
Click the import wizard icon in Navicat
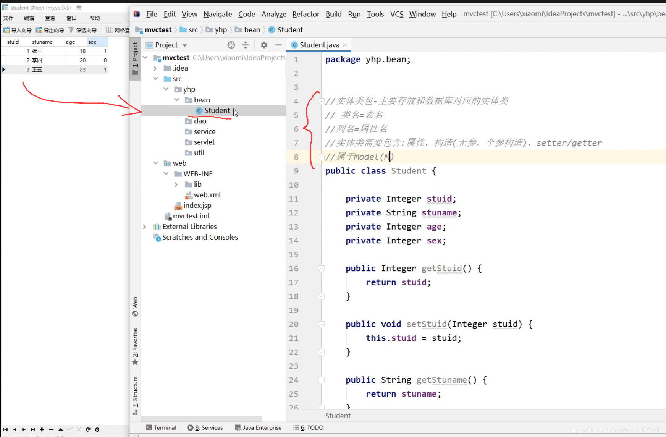(x=6, y=30)
